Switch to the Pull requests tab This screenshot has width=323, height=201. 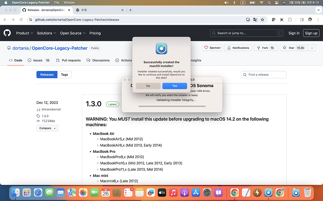click(68, 60)
